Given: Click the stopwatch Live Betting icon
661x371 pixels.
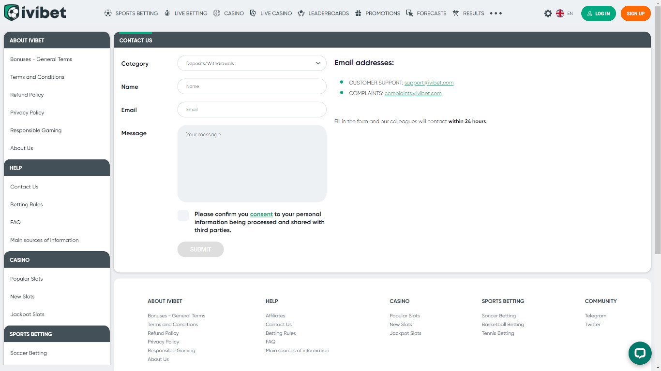Looking at the screenshot, I should coord(167,13).
